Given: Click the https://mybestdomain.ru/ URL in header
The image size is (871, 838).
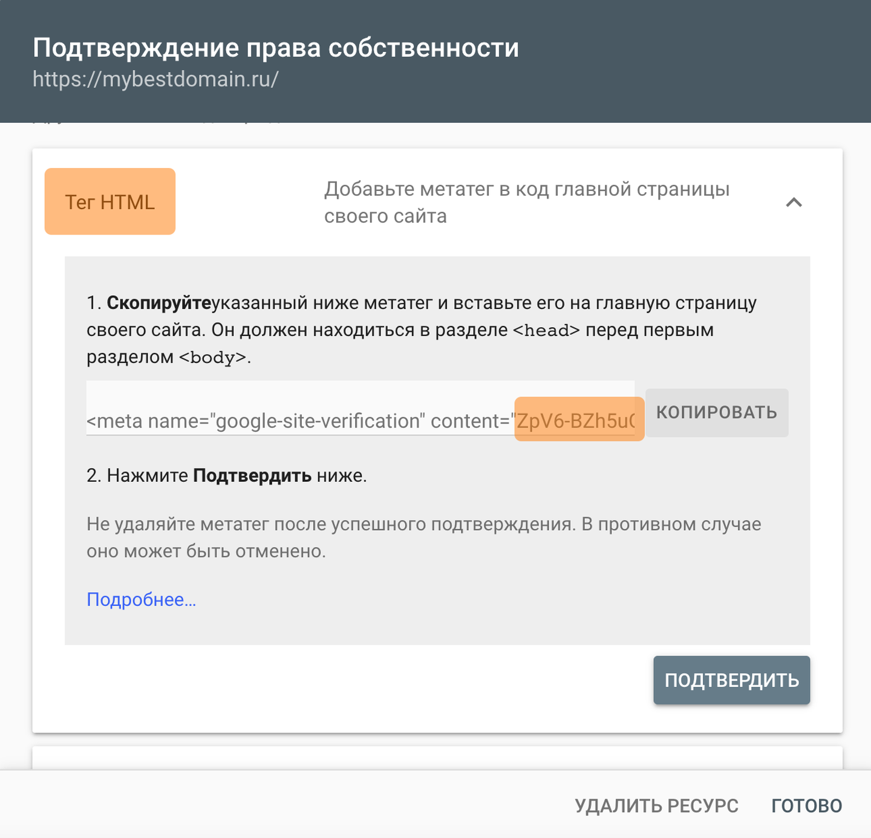Looking at the screenshot, I should pyautogui.click(x=155, y=79).
